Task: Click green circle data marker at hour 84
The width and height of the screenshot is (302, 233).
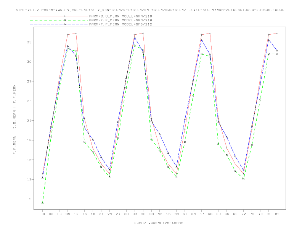Action: [277, 54]
